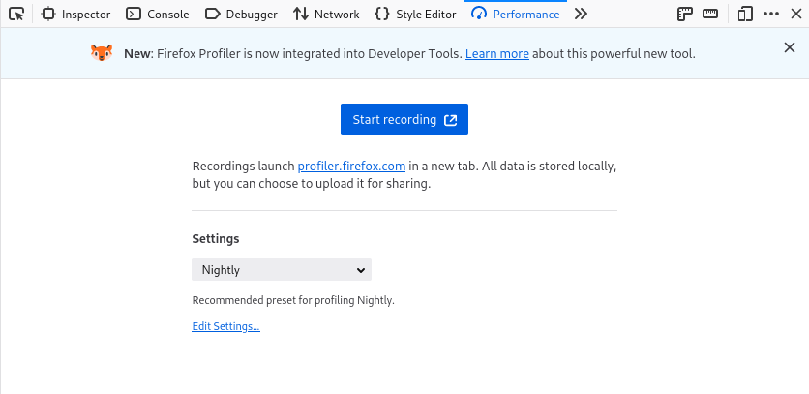
Task: Show more tools via the double-chevron
Action: [x=581, y=15]
